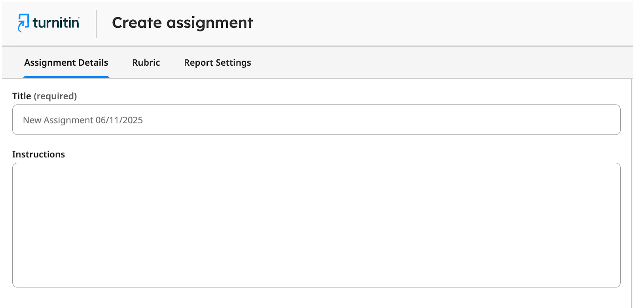Click the turnitin wordmark text

(x=56, y=23)
